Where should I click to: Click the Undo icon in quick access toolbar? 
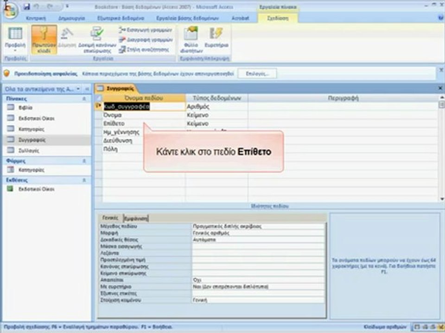point(36,6)
